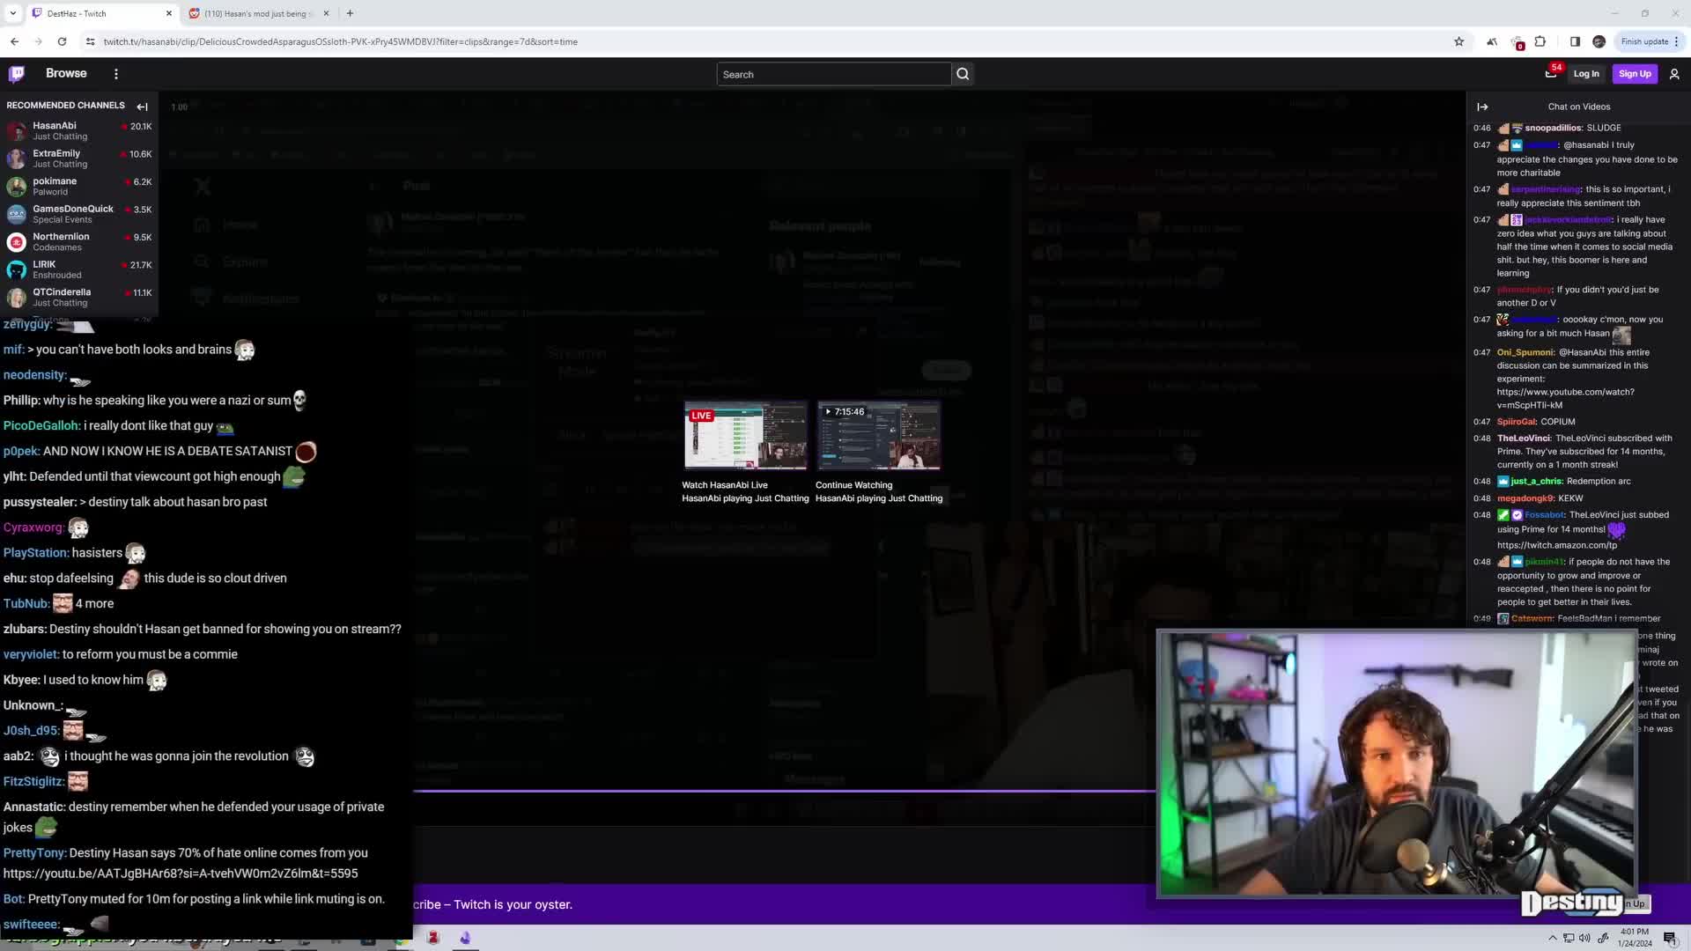Click Fossabot username in video chat
This screenshot has width=1691, height=951.
pyautogui.click(x=1544, y=515)
